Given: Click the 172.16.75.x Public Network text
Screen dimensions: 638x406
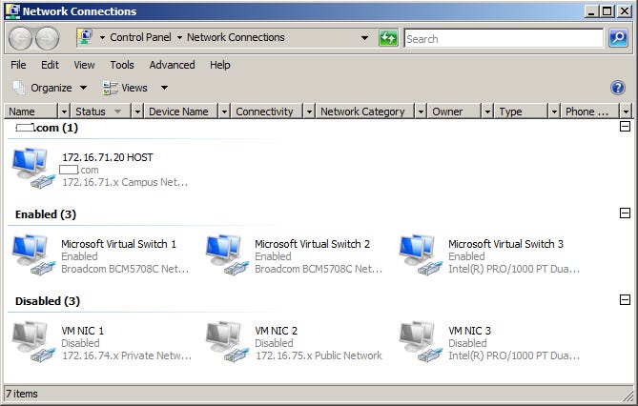Looking at the screenshot, I should click(319, 355).
